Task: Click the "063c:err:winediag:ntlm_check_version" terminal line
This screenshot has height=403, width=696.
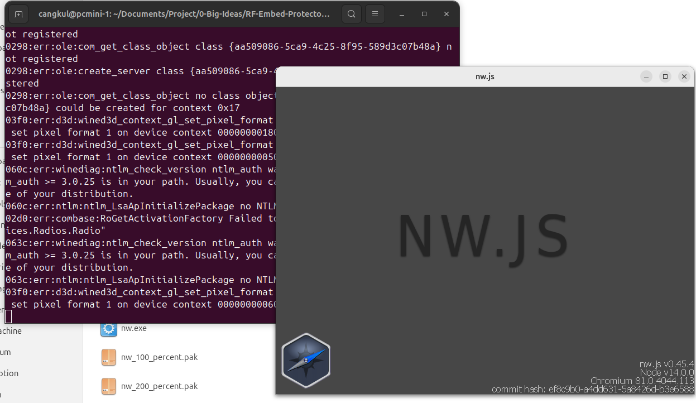Action: pos(141,243)
